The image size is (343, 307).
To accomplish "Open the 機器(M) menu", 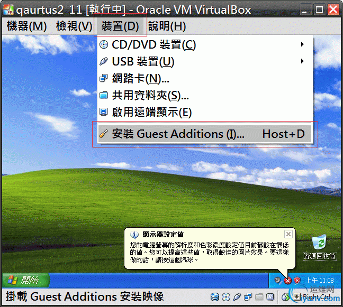I will 26,26.
